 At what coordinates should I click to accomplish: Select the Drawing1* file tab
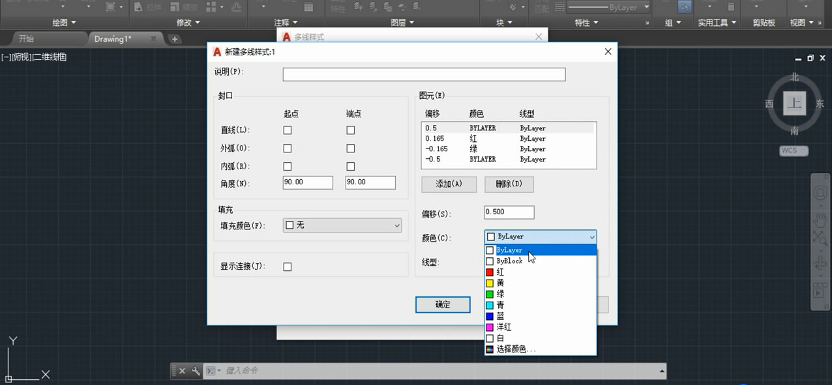(x=111, y=38)
